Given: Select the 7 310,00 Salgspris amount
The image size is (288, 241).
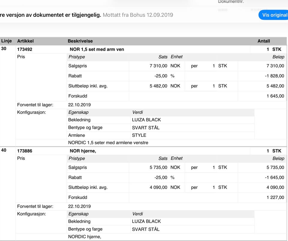Looking at the screenshot, I should click(x=275, y=66).
